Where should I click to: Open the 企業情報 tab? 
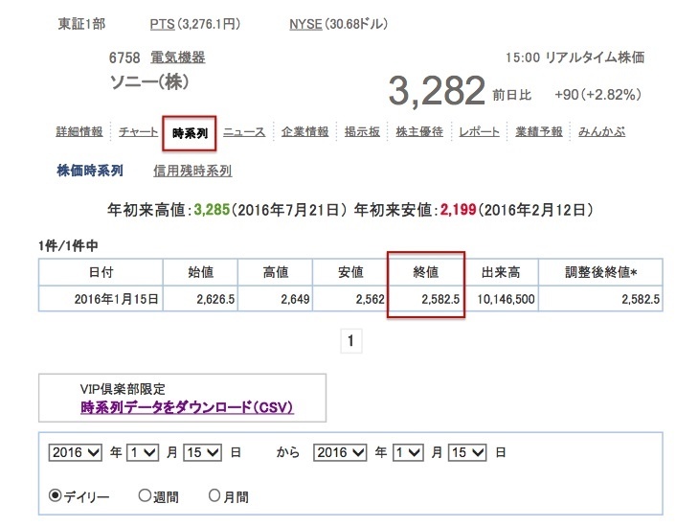tap(304, 131)
